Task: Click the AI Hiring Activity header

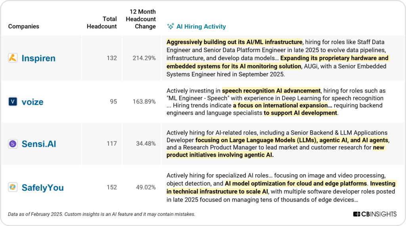Action: click(201, 27)
